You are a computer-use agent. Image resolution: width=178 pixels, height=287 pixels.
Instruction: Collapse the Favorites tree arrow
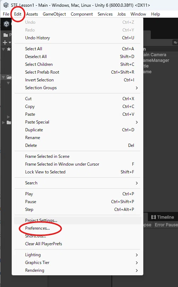tap(3, 49)
